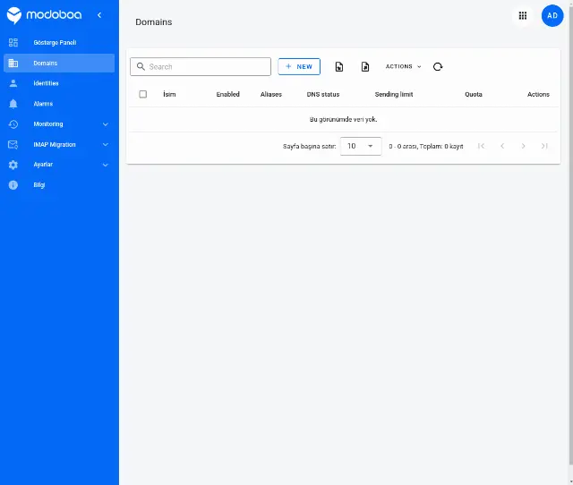573x485 pixels.
Task: Sort by Quota column header
Action: (474, 94)
